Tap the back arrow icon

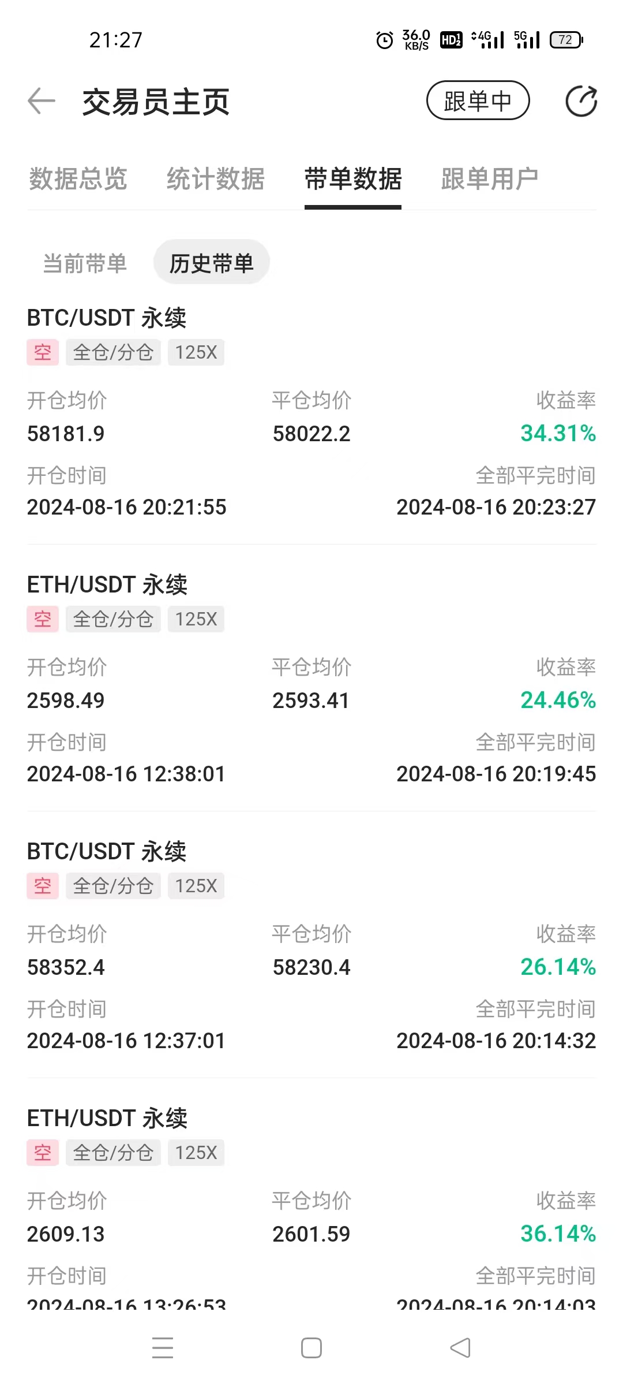point(42,101)
